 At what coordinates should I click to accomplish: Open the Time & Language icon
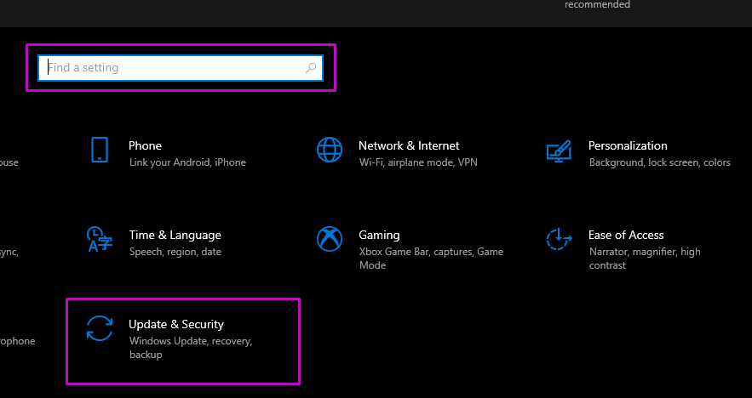100,239
